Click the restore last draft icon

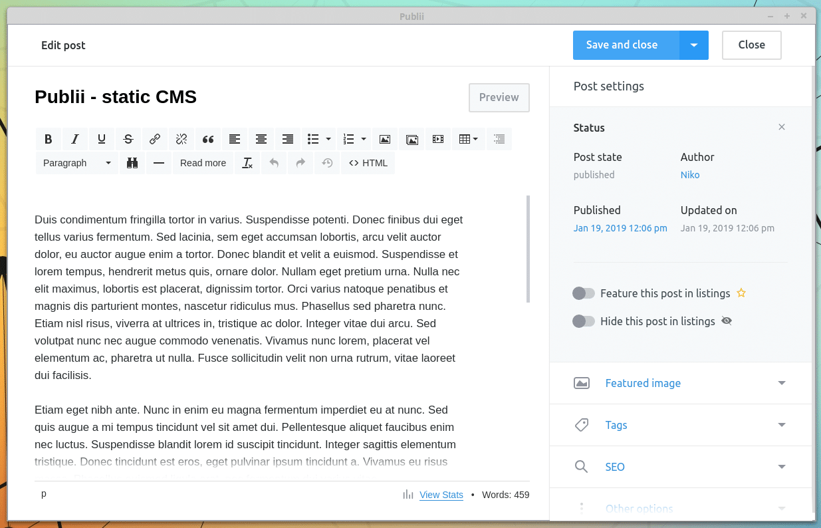tap(327, 163)
